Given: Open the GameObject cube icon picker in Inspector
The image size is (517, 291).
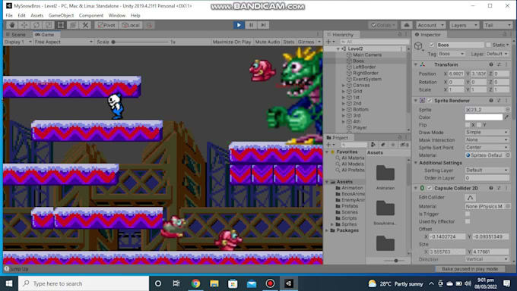Looking at the screenshot, I should coord(419,46).
